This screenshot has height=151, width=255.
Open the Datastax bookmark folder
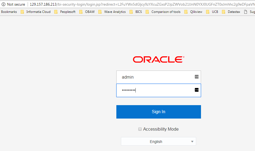[x=231, y=12]
